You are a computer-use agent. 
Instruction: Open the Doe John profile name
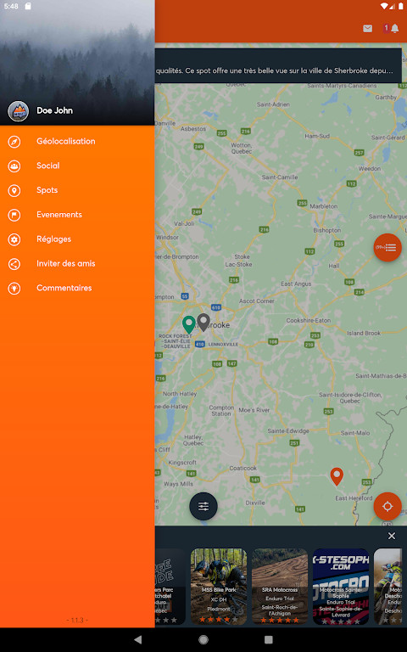[x=54, y=110]
